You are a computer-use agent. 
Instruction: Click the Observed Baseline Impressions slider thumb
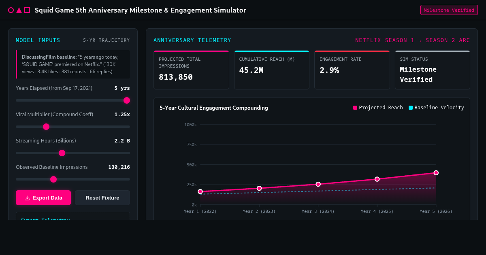coord(53,179)
